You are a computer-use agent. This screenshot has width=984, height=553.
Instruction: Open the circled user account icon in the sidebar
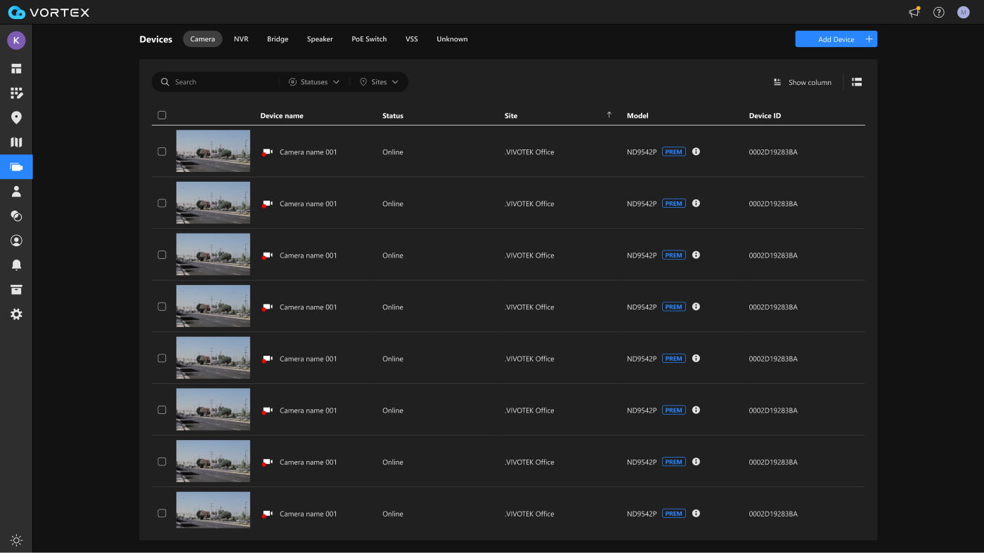click(16, 241)
